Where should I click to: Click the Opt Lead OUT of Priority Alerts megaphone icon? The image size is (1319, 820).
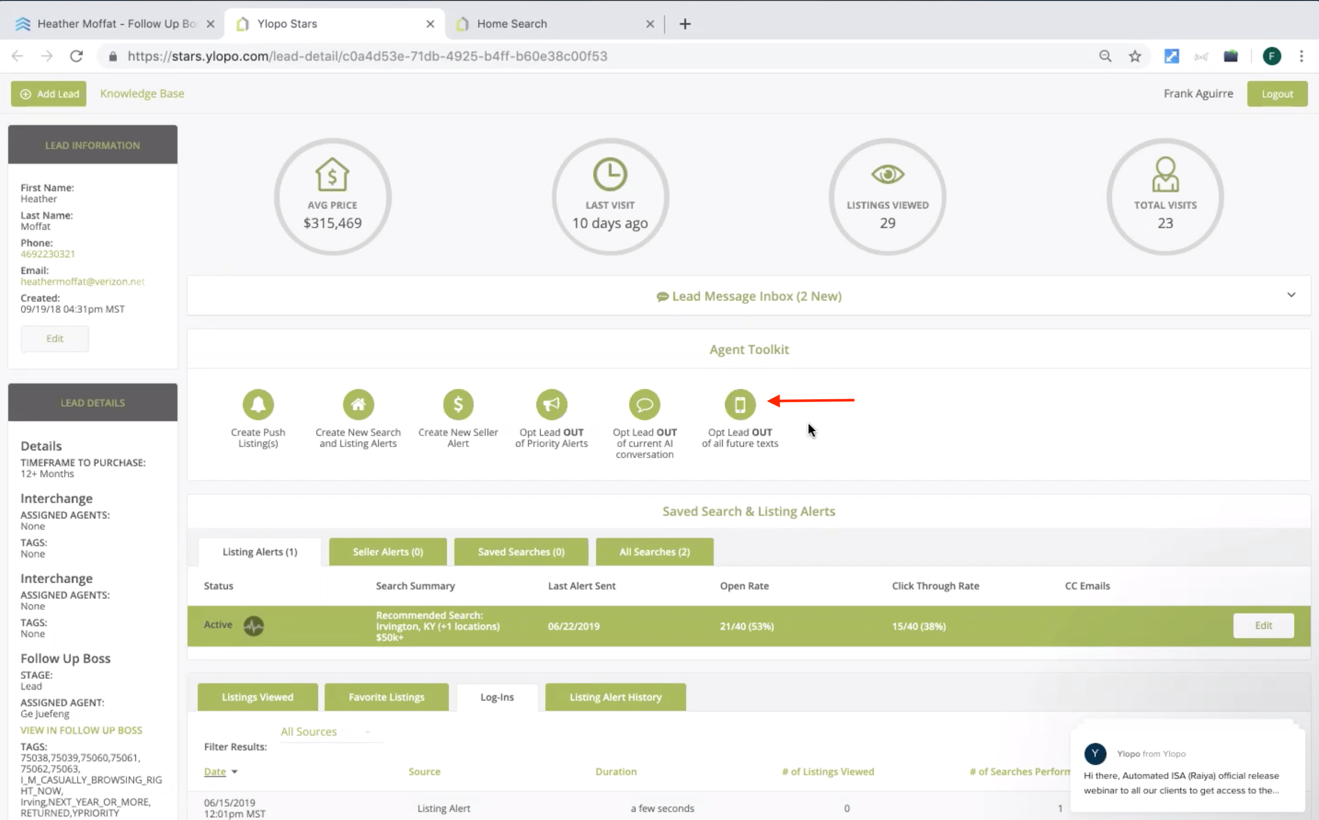pyautogui.click(x=551, y=405)
